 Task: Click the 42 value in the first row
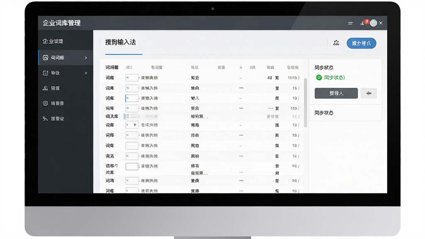pyautogui.click(x=269, y=78)
